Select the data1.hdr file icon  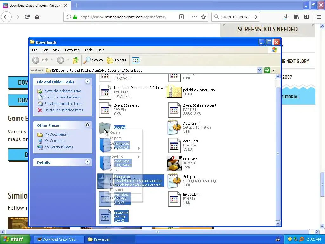click(174, 146)
